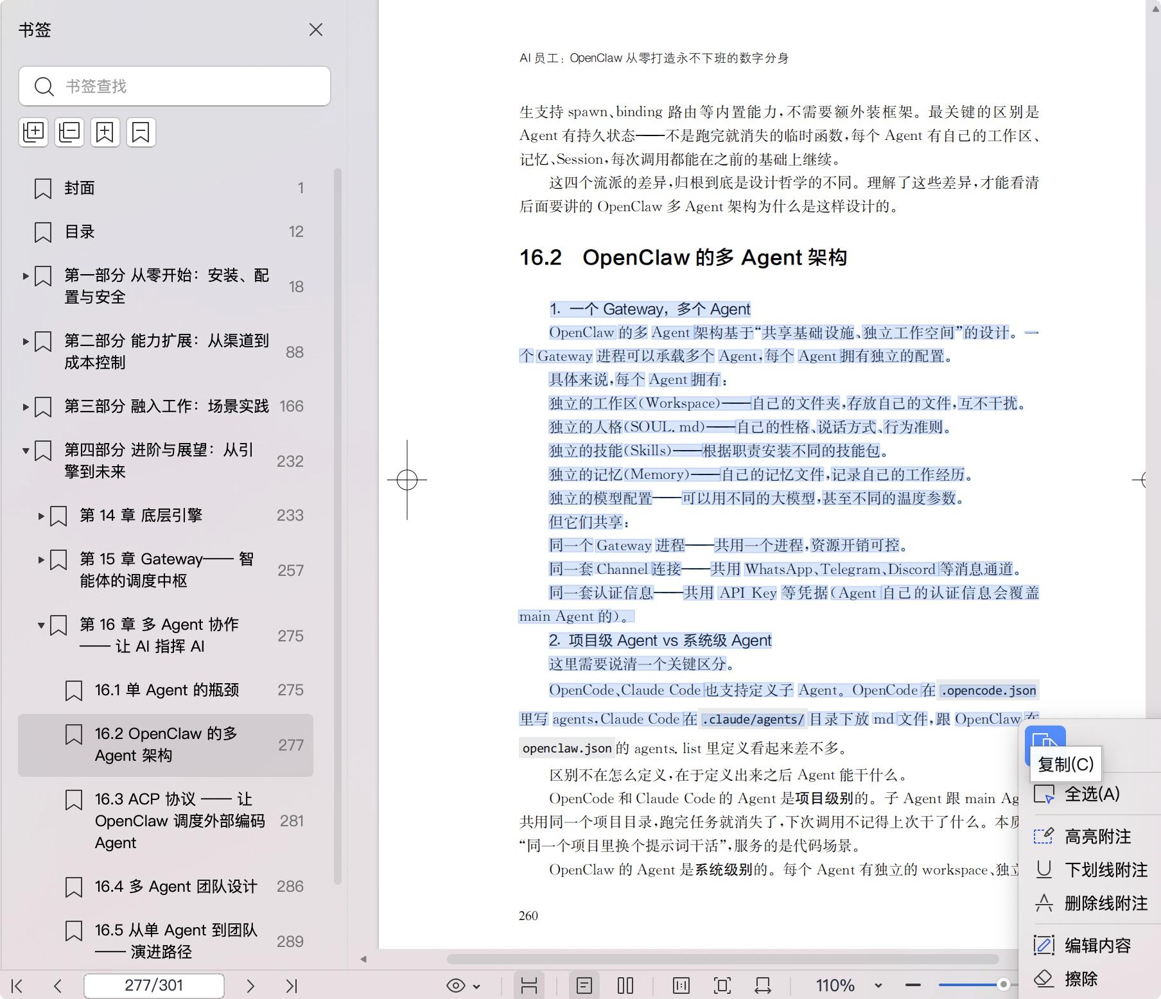Go to 16.1 单 Agent 的瓶颈

click(x=166, y=690)
